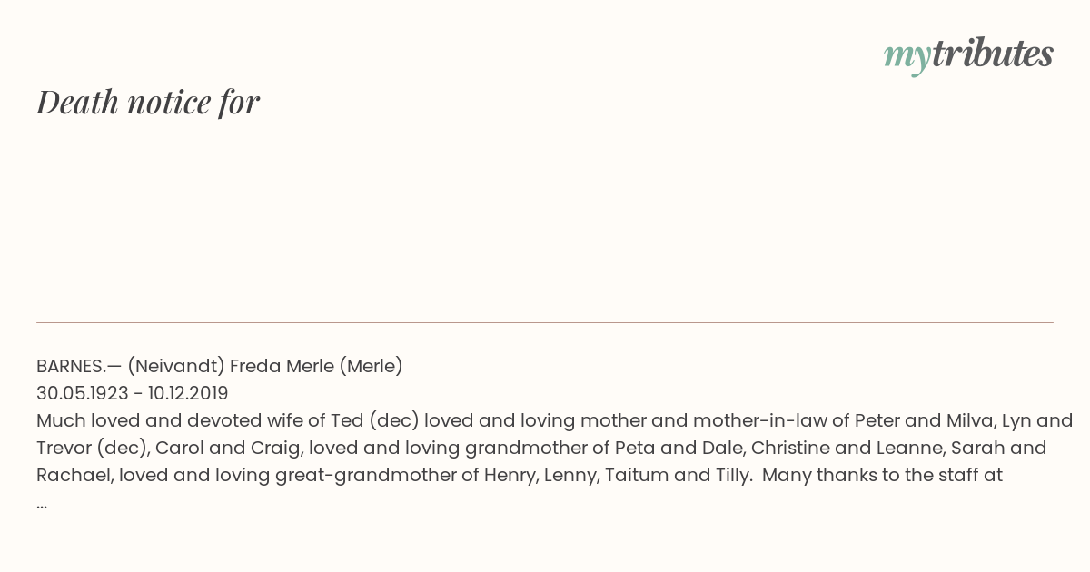Click the mytributes logo
Image resolution: width=1090 pixels, height=572 pixels.
[968, 55]
